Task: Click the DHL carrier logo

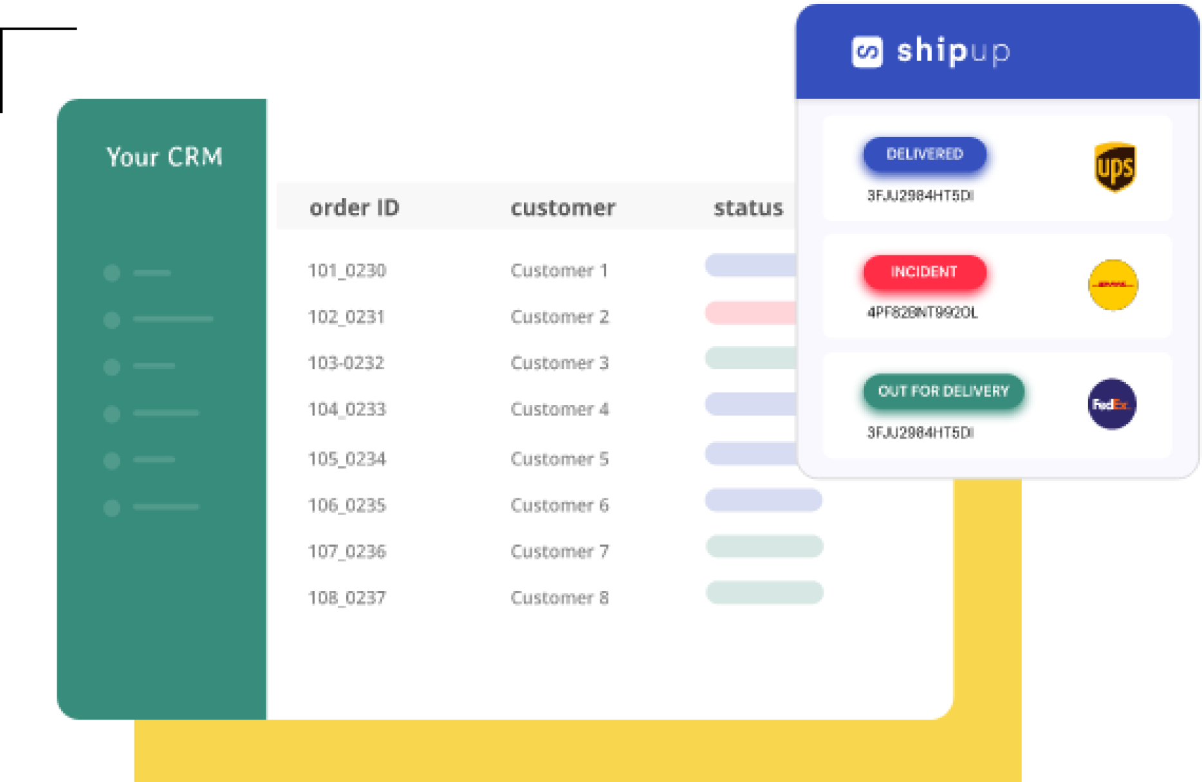Action: tap(1113, 285)
